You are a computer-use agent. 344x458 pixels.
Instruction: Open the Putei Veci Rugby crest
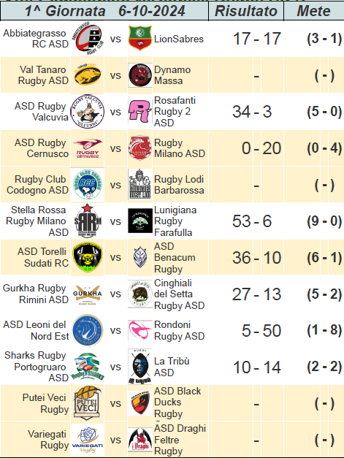pyautogui.click(x=88, y=403)
